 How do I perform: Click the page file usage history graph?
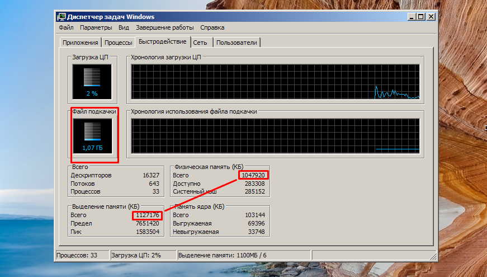275,136
